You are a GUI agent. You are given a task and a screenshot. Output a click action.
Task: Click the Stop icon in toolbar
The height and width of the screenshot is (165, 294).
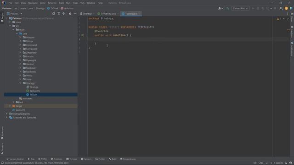(x=275, y=8)
